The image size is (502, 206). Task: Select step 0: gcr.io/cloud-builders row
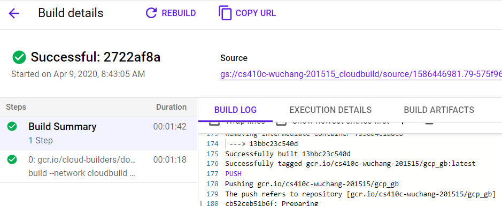[98, 166]
